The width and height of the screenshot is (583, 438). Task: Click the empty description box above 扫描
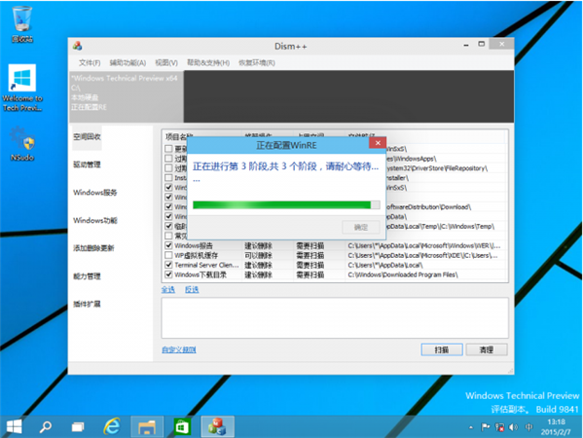pos(335,318)
